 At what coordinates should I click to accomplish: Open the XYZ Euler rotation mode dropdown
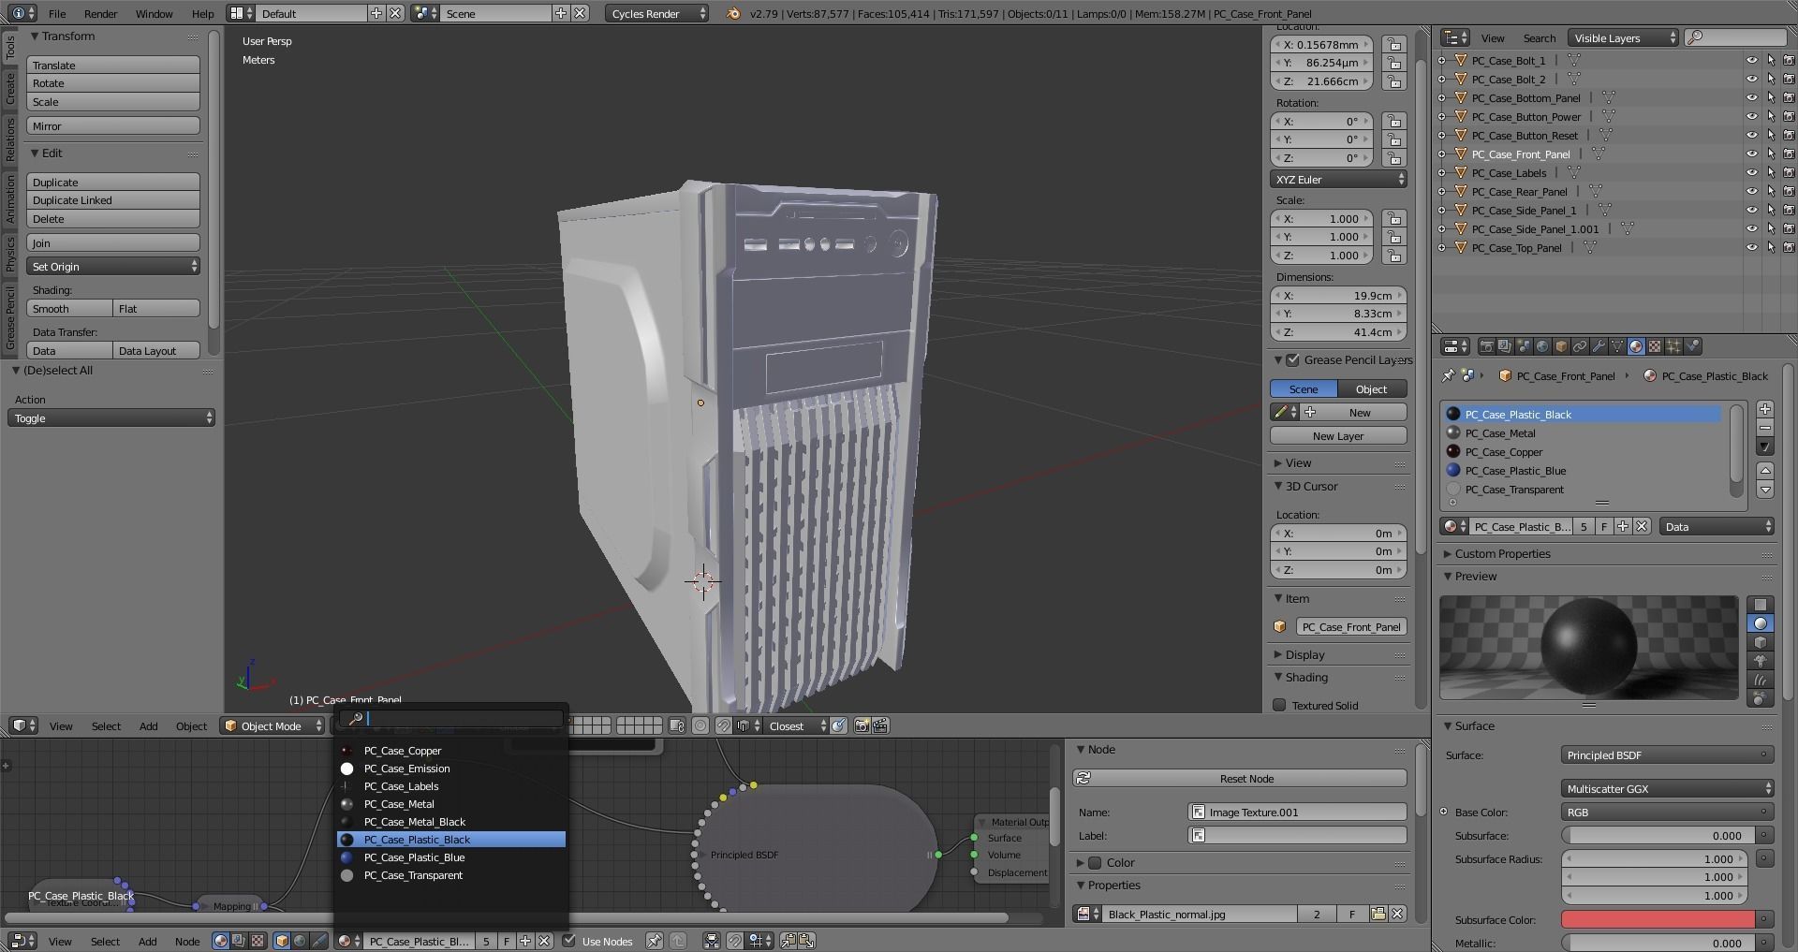[x=1338, y=179]
